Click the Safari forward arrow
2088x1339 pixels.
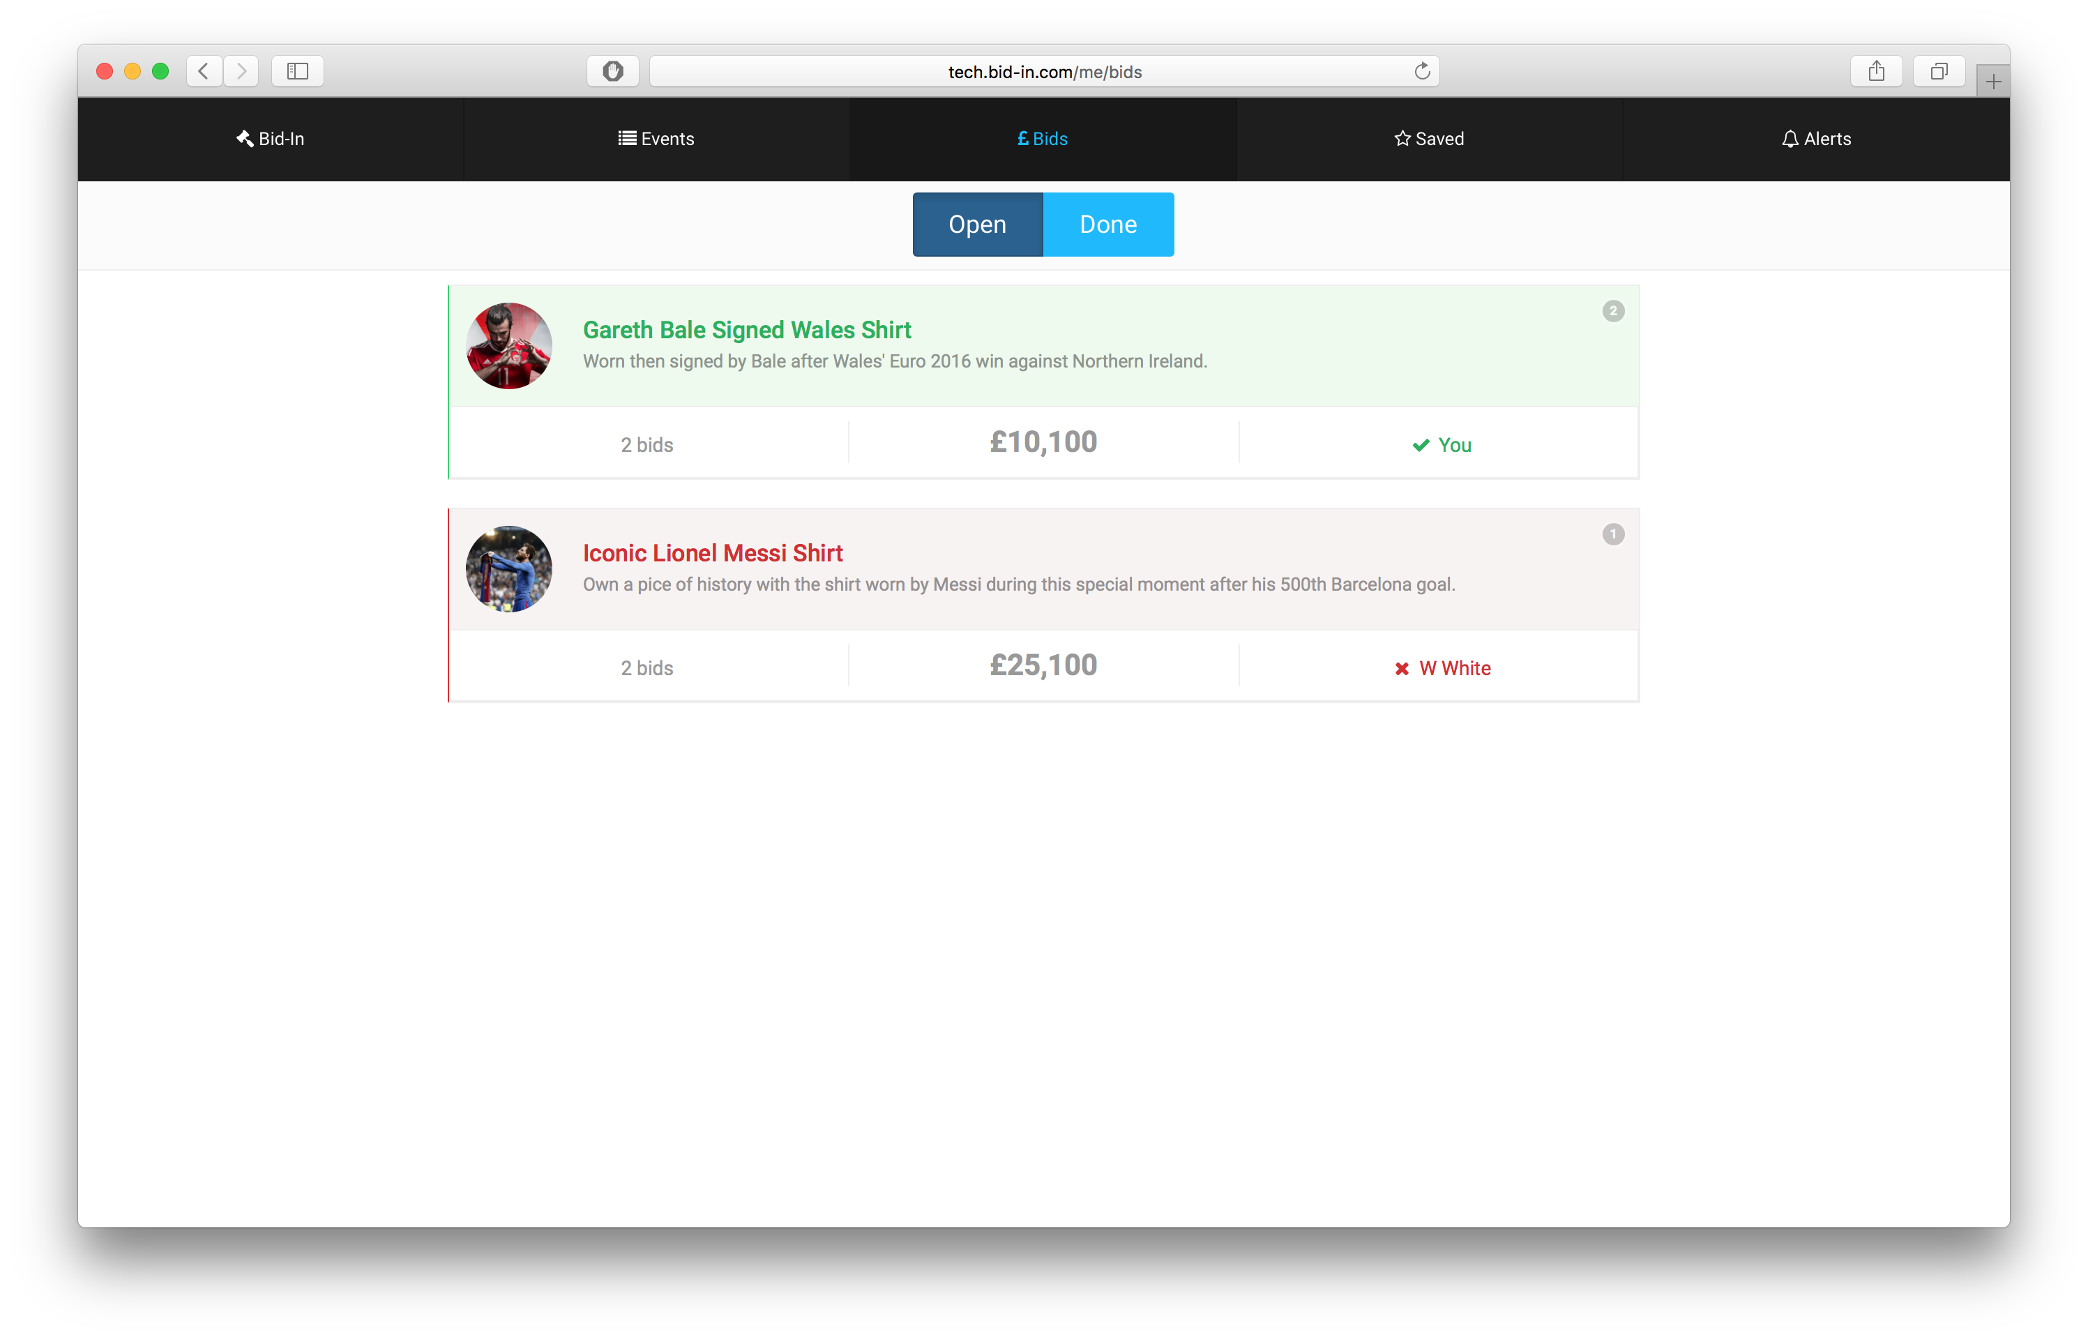point(242,71)
